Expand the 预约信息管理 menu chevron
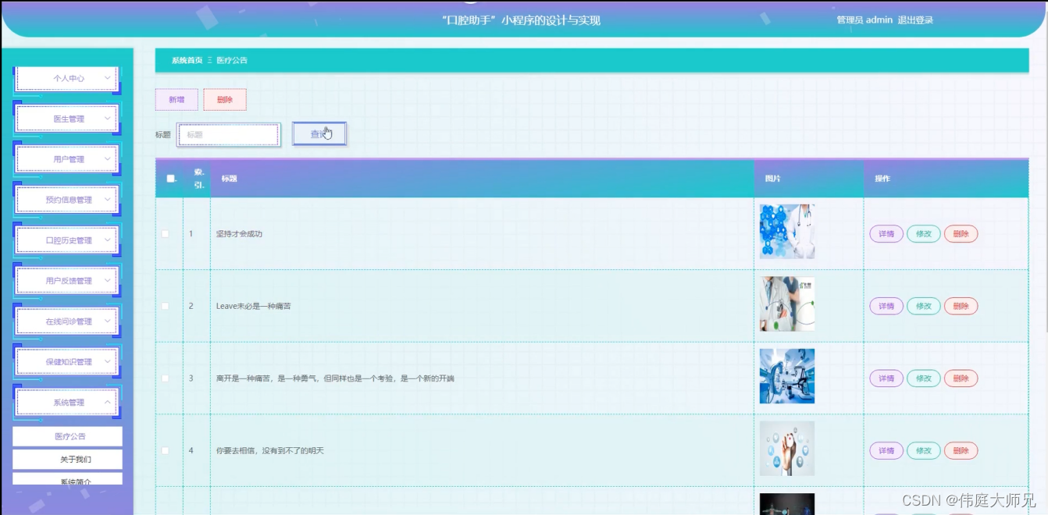Screen dimensions: 1048x515 107,200
